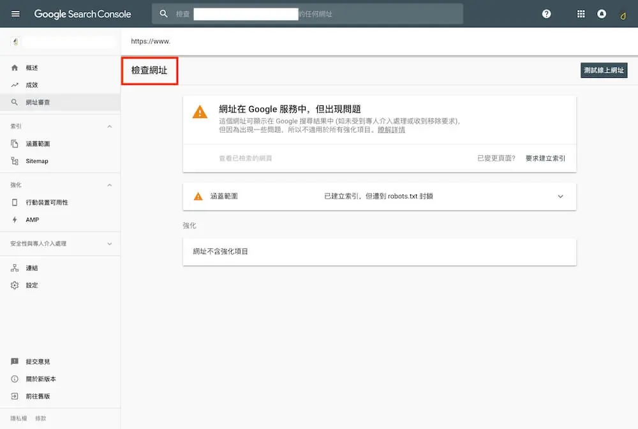Viewport: 638px width, 429px height.
Task: Click the 網址不含強化項目 card
Action: click(x=379, y=252)
